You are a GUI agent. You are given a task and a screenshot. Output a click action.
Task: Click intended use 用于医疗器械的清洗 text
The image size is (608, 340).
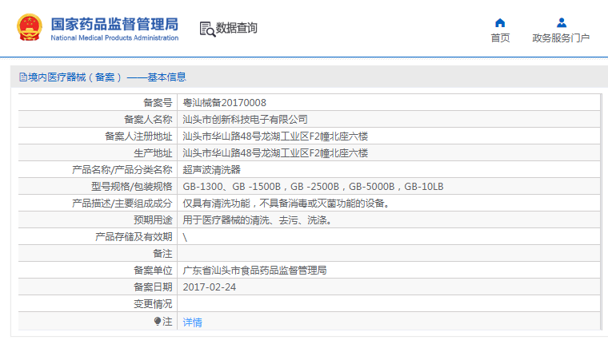(x=258, y=220)
